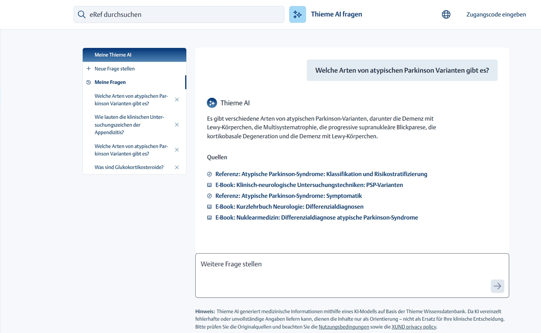541x333 pixels.
Task: Click the plus icon for Neue Frage stellen
Action: pyautogui.click(x=89, y=68)
